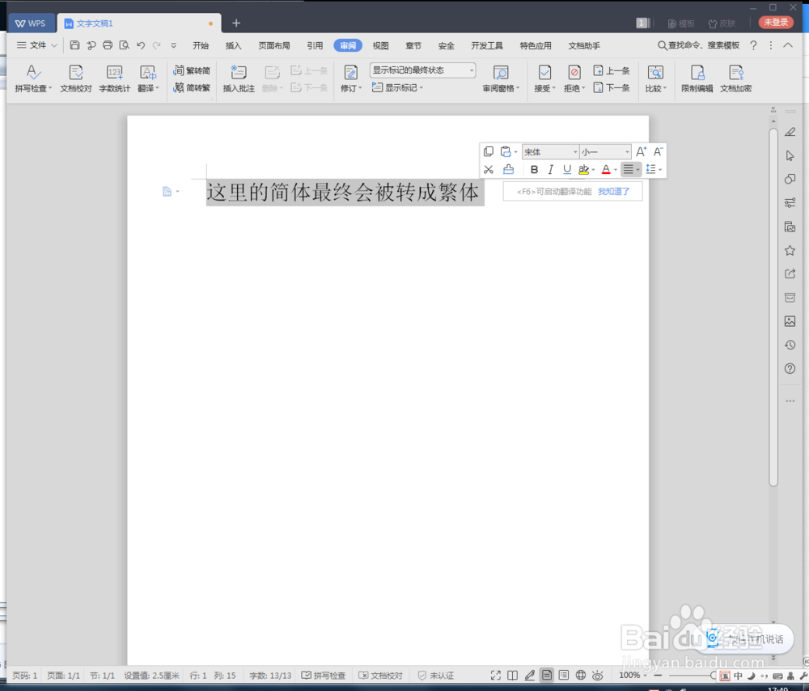Collapse the ribbon with chevron
Image resolution: width=809 pixels, height=691 pixels.
tap(788, 45)
